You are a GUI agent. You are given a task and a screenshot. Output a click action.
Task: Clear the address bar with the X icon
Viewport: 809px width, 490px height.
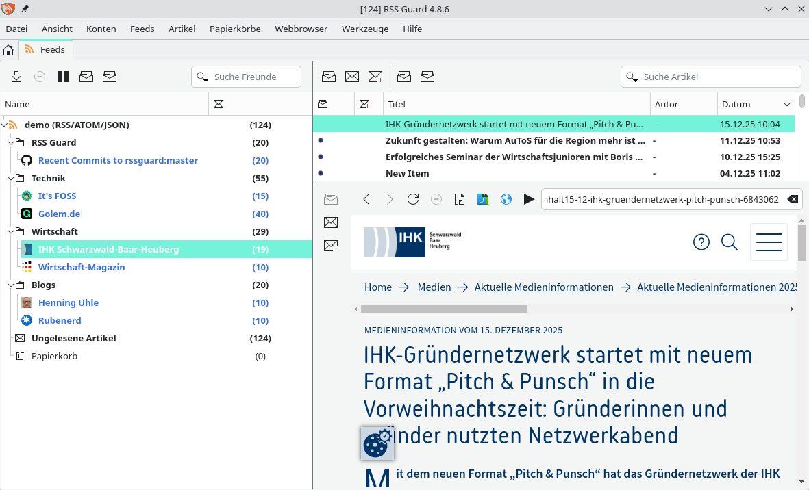(793, 199)
